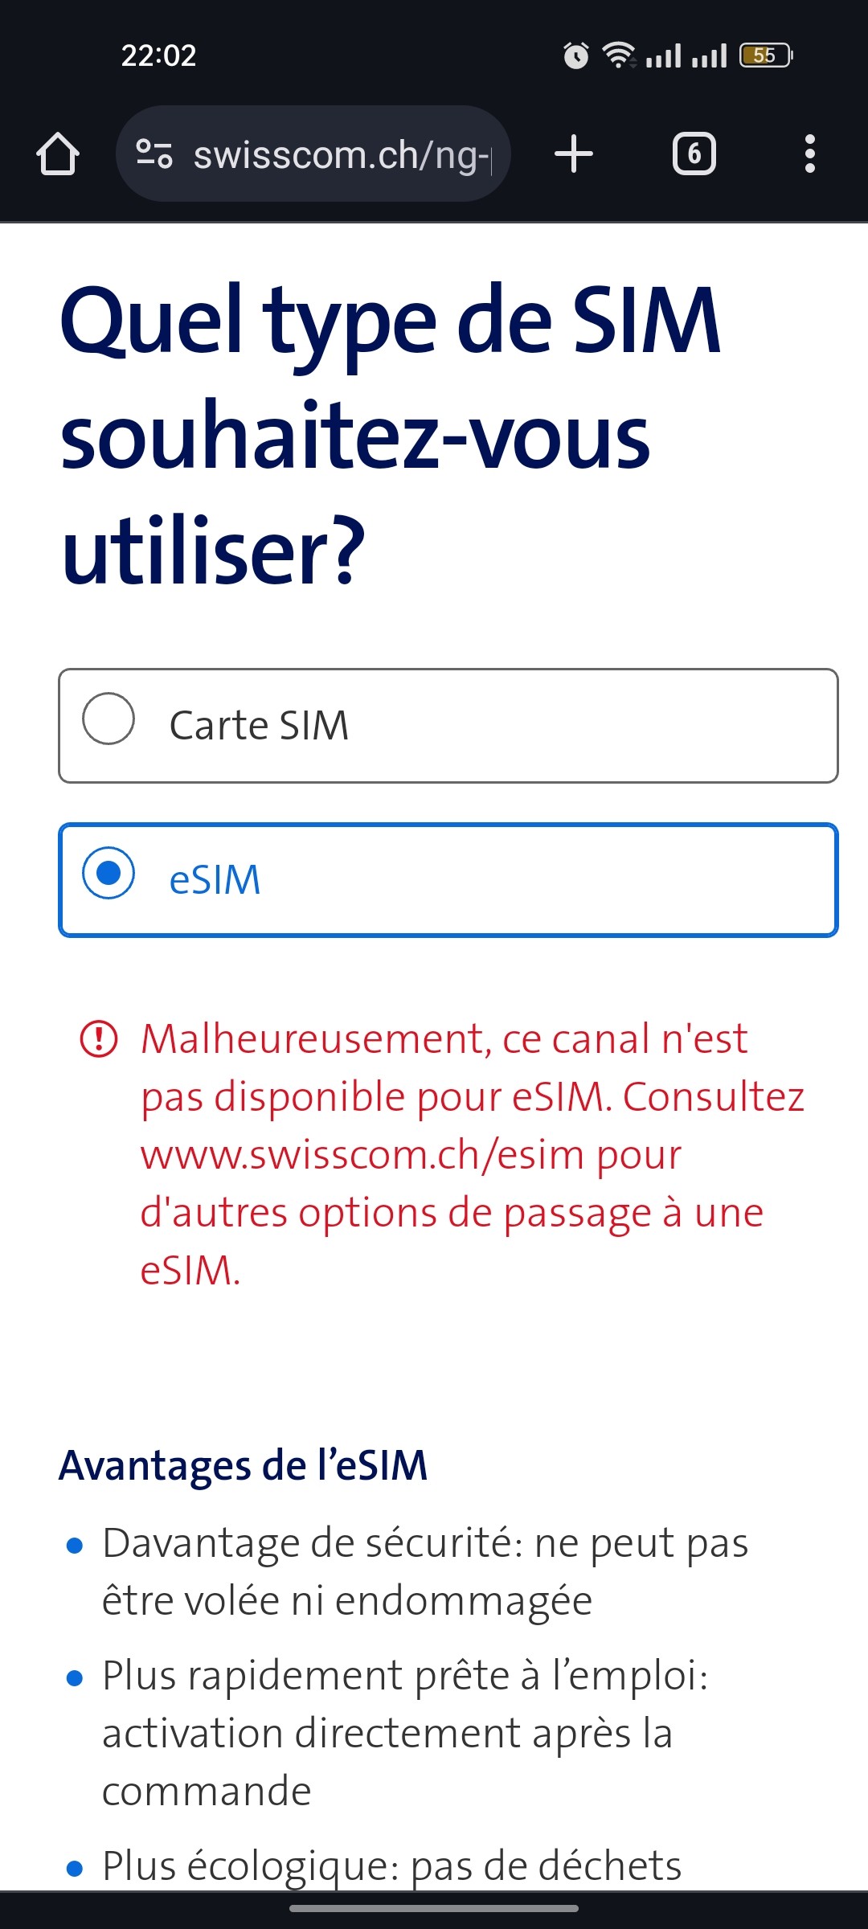The height and width of the screenshot is (1929, 868).
Task: Select the eSIM radio button
Action: pos(108,873)
